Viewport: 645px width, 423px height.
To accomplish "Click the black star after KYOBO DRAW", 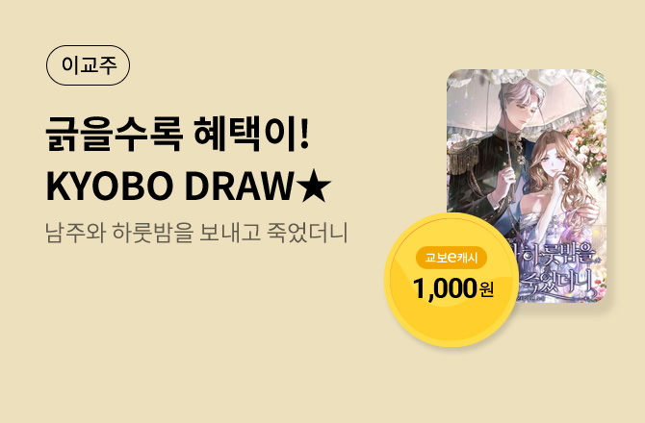I will point(314,187).
